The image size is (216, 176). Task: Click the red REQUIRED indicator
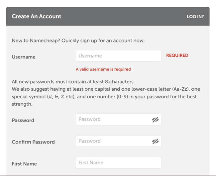[x=177, y=55]
